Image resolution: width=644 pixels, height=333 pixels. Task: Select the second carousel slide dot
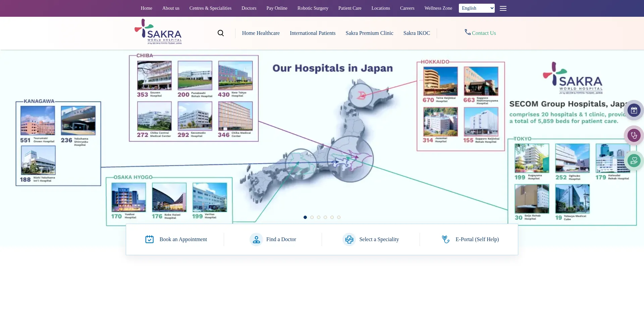coord(312,217)
